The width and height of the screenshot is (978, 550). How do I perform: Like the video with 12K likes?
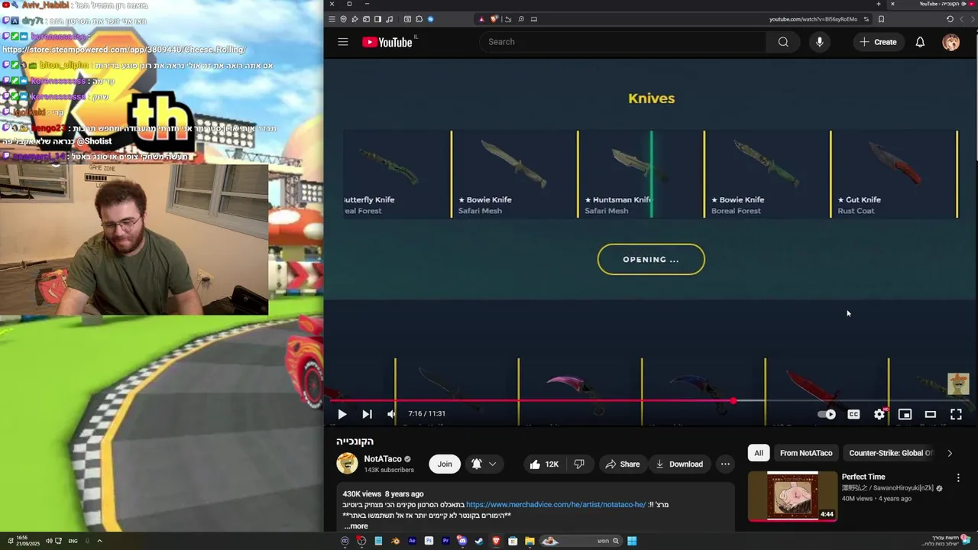coord(544,464)
